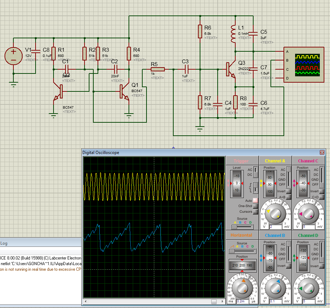The image size is (330, 308).
Task: Click the Channel A volts-per-division knob
Action: 275,214
